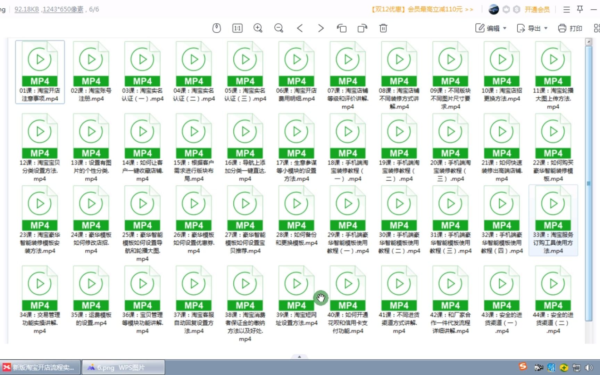Select the 15课:根据客户需求进行版块布局.mp4 file
The width and height of the screenshot is (600, 375).
point(194,148)
